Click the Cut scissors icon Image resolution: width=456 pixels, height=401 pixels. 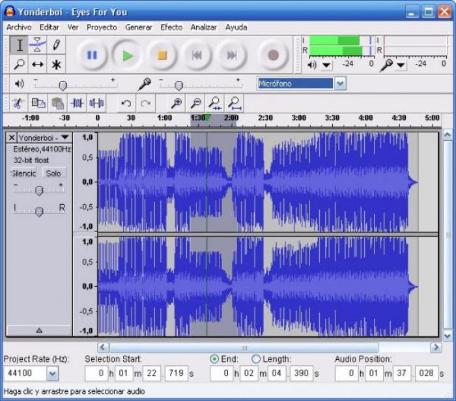coord(18,103)
